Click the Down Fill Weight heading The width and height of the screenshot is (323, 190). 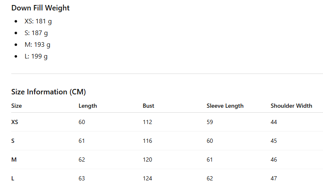click(x=40, y=8)
